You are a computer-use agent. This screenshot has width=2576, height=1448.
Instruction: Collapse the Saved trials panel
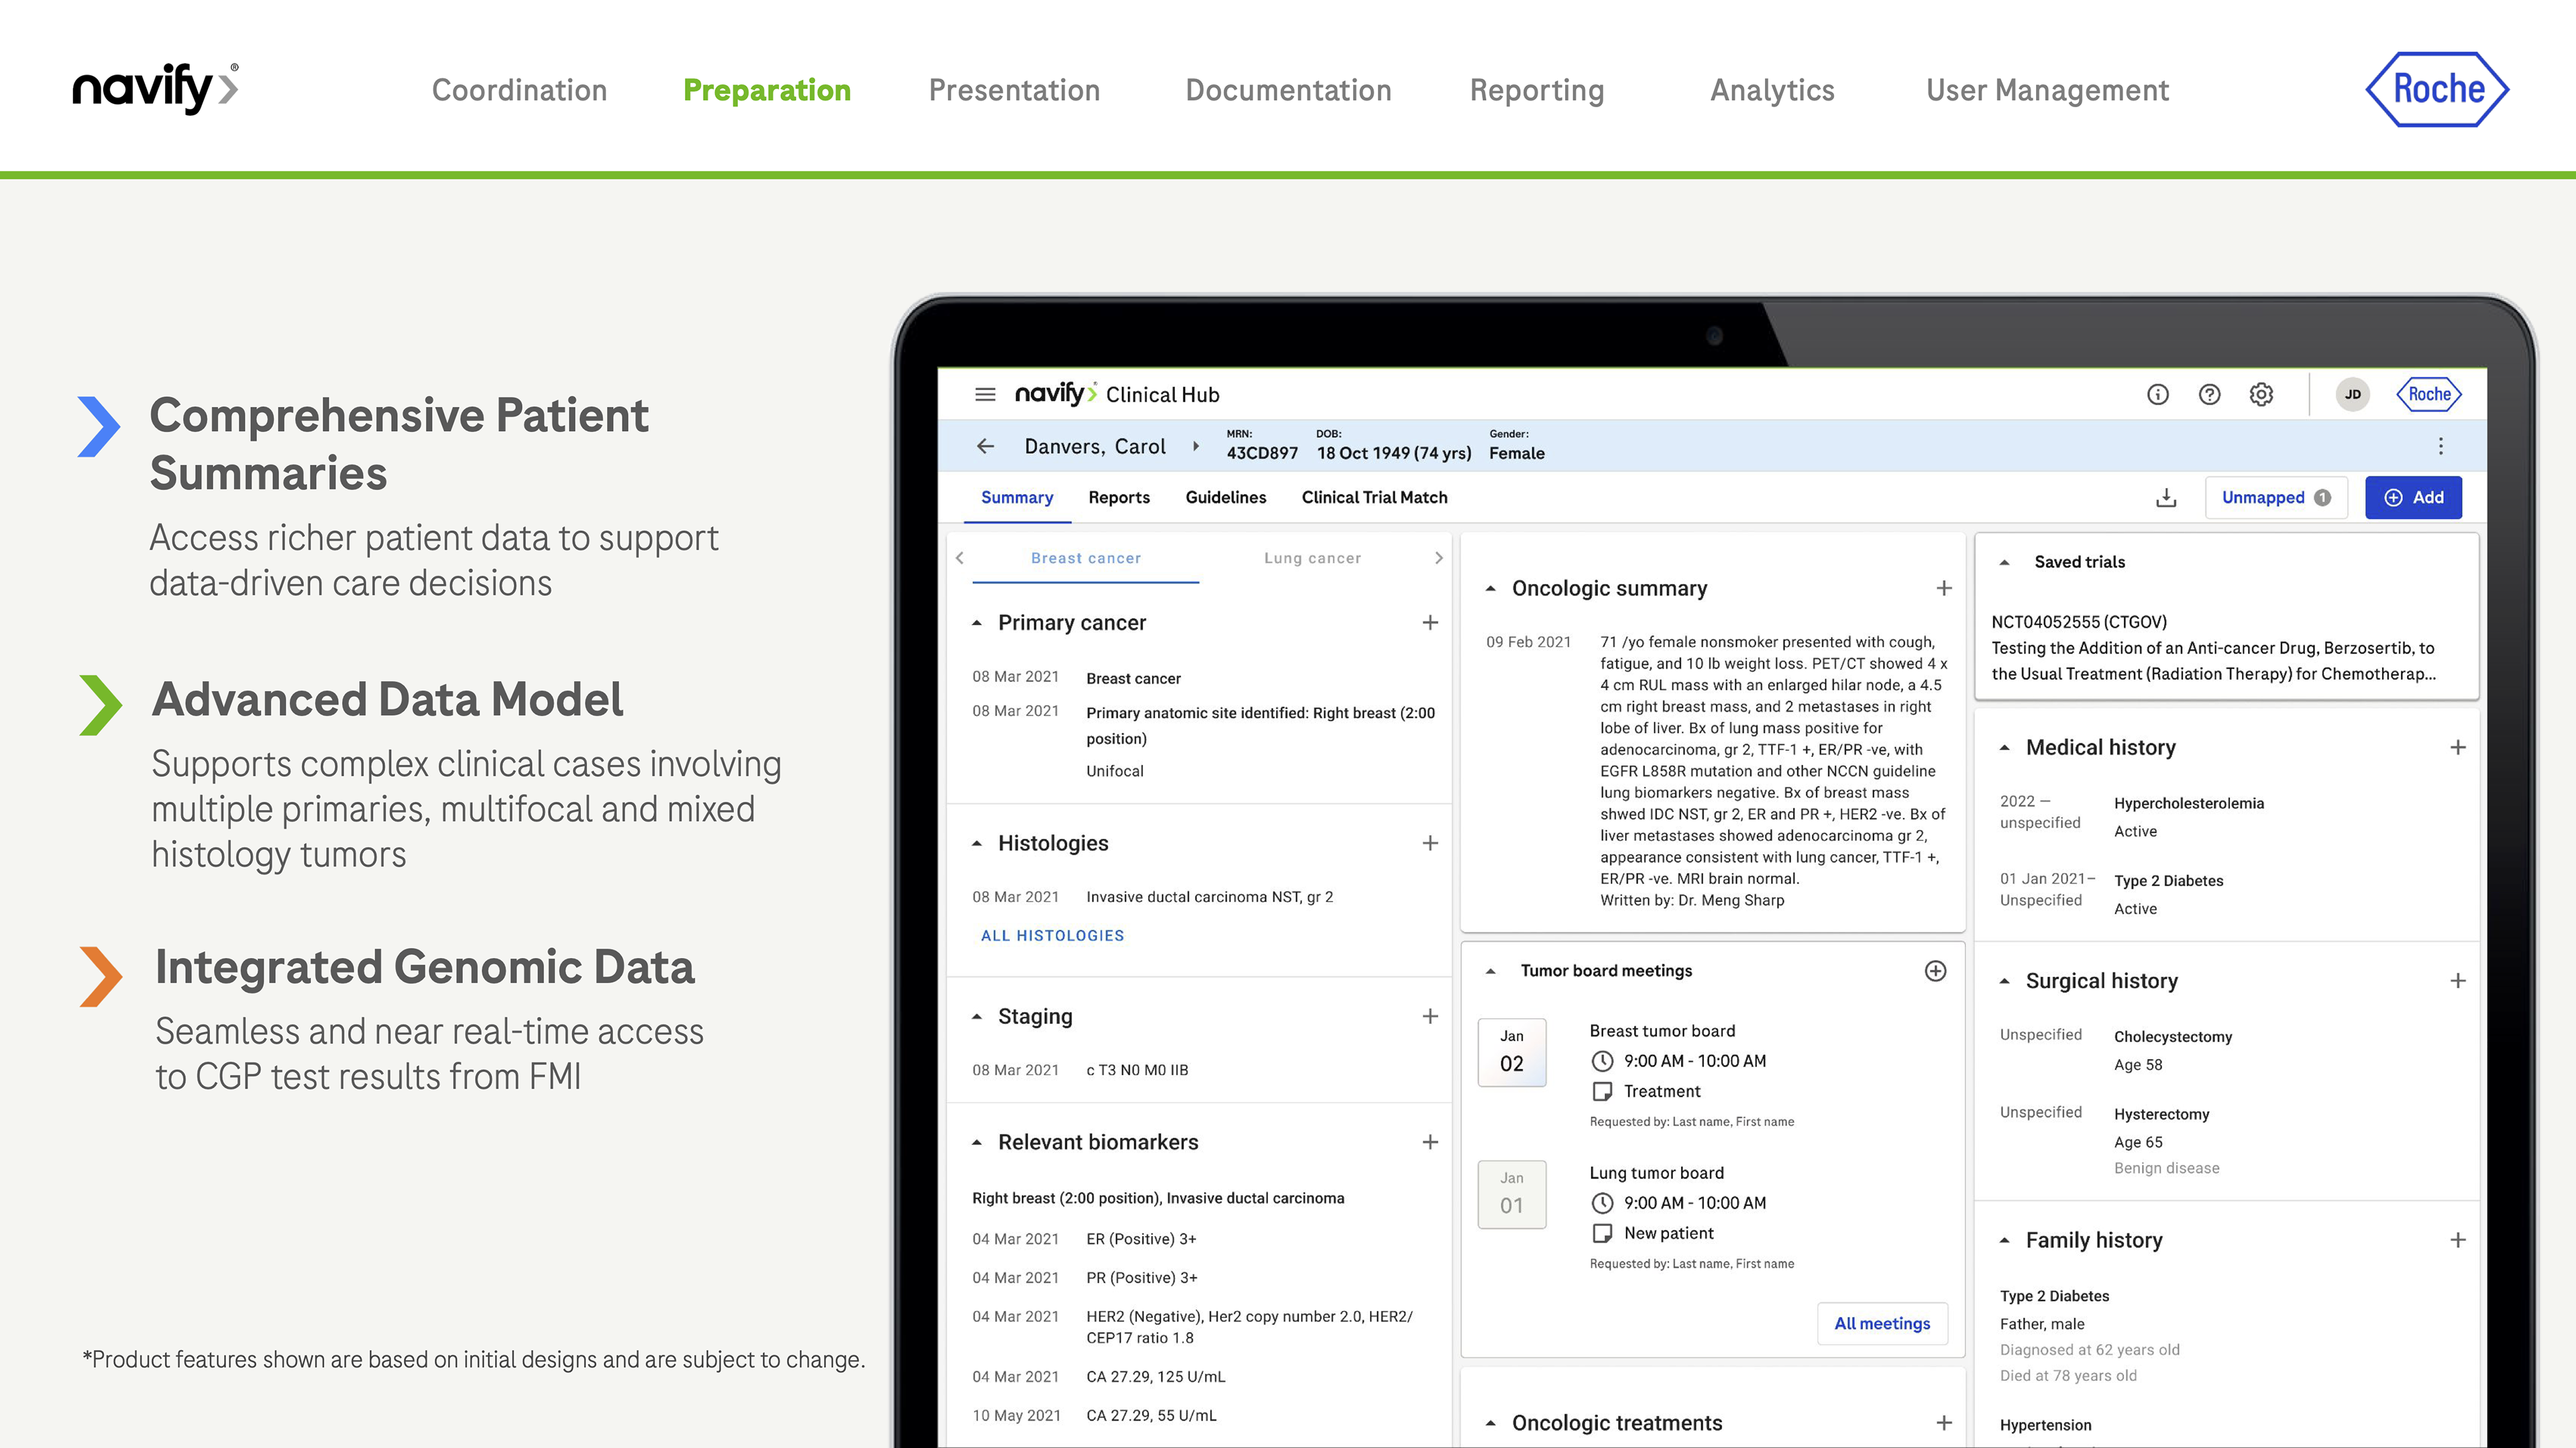[2004, 562]
